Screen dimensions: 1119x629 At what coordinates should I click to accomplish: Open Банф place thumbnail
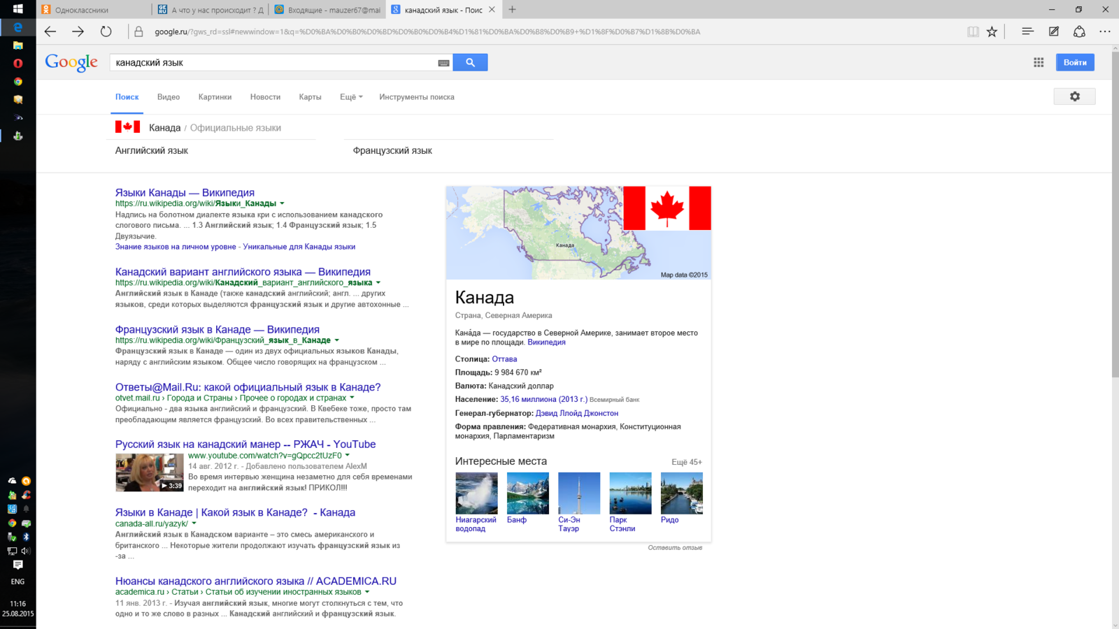[527, 493]
